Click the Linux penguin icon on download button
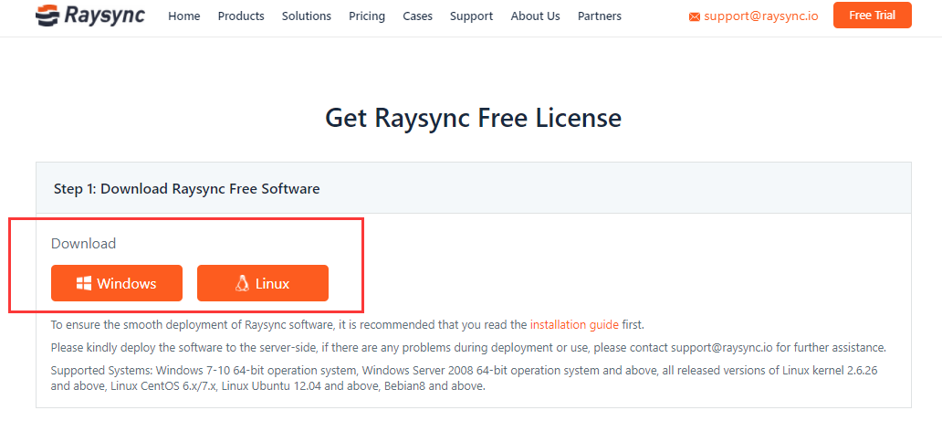 [x=242, y=283]
